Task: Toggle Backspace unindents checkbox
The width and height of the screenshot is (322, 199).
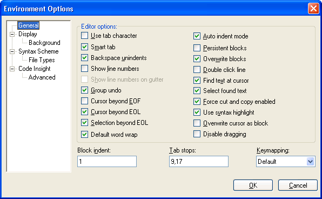Action: pyautogui.click(x=84, y=57)
